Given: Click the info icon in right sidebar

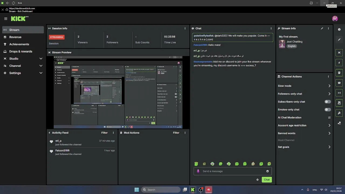Looking at the screenshot, I should click(x=339, y=29).
